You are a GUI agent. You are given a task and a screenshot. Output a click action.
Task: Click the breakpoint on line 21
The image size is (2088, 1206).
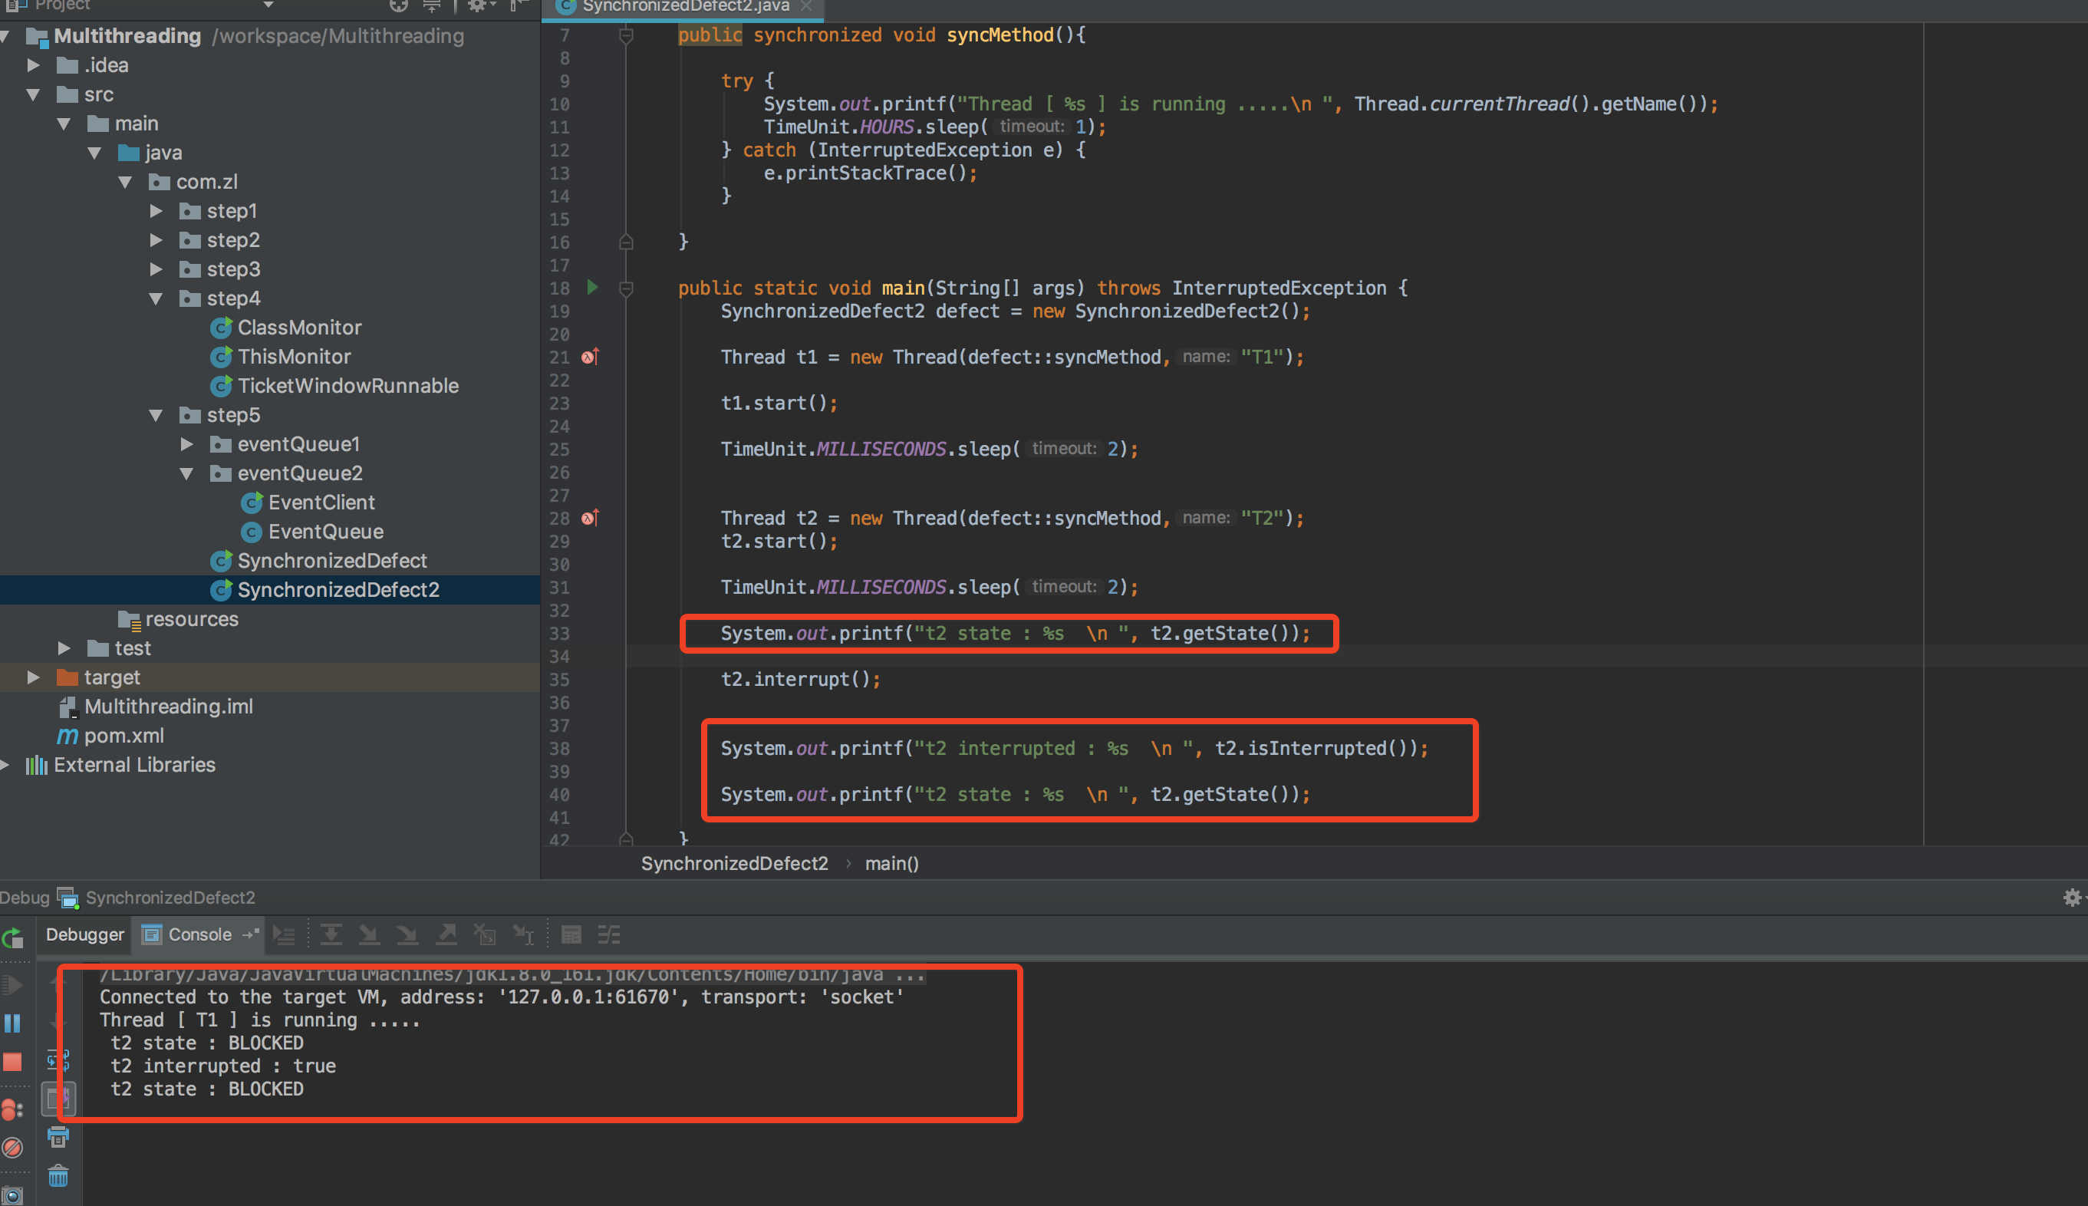[589, 357]
